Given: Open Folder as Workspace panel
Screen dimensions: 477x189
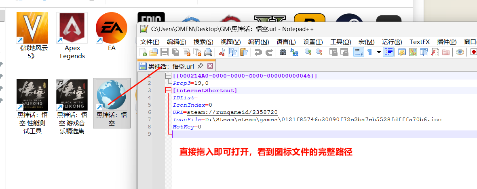Looking at the screenshot, I should (445, 52).
